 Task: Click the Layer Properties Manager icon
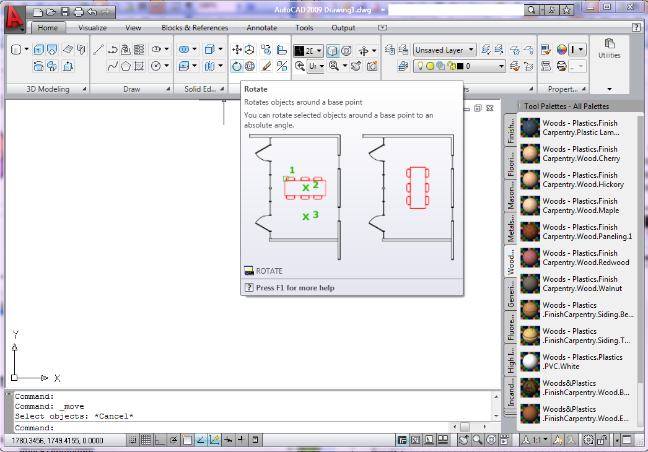point(389,50)
